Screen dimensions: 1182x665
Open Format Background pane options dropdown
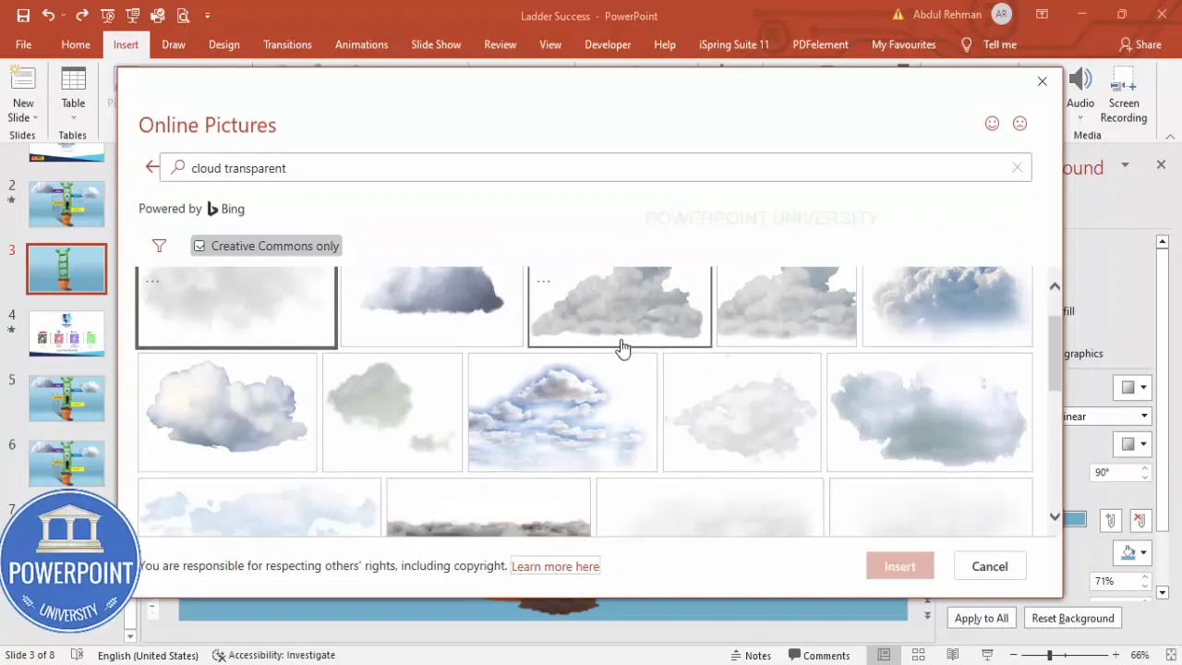(1125, 164)
